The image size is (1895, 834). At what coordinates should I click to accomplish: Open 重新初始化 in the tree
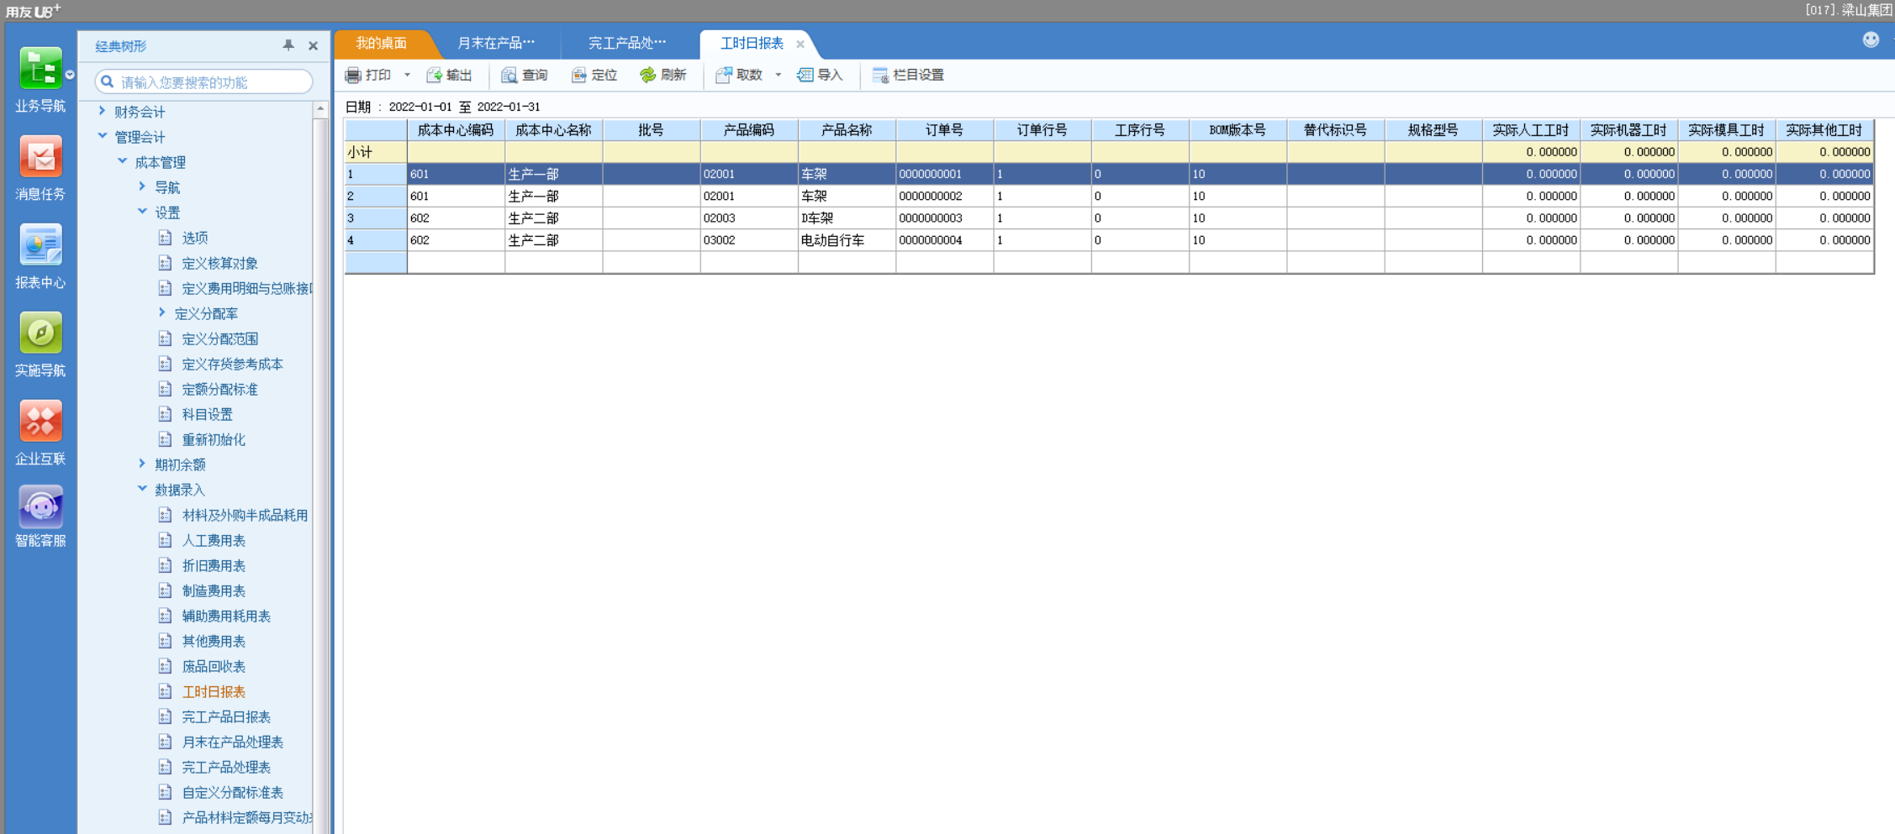(214, 439)
